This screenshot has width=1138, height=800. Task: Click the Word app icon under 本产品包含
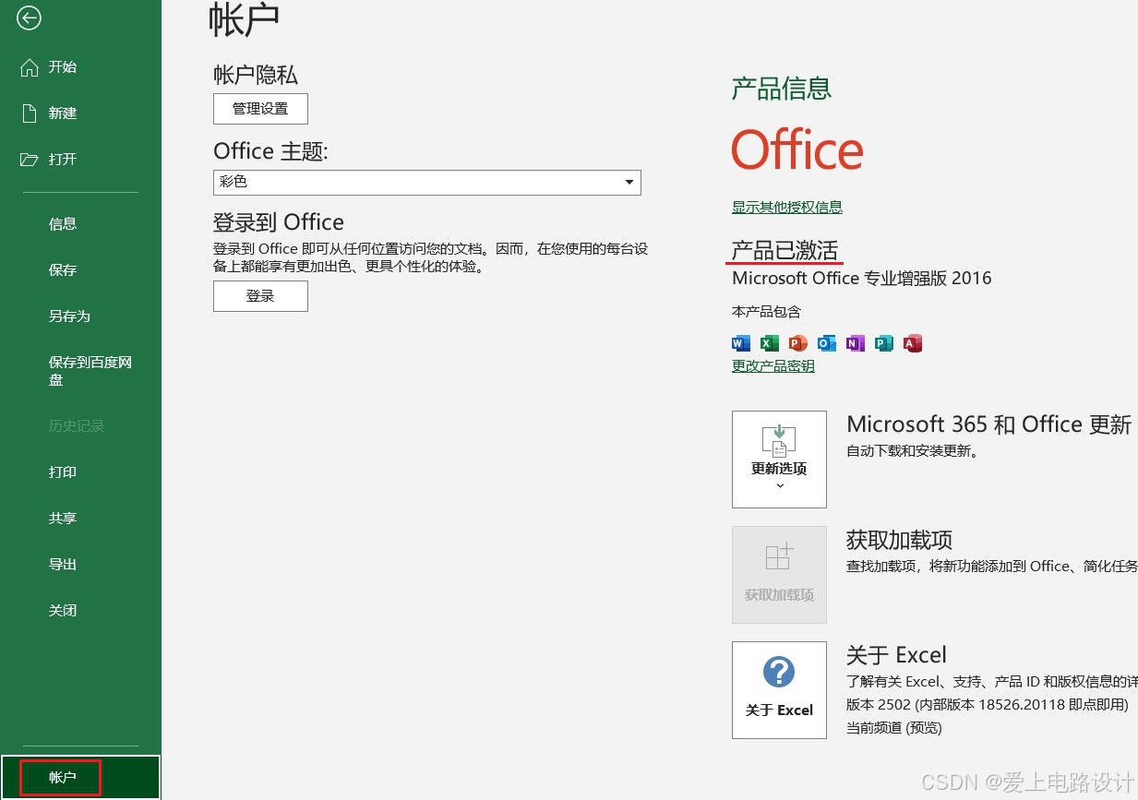pos(741,343)
